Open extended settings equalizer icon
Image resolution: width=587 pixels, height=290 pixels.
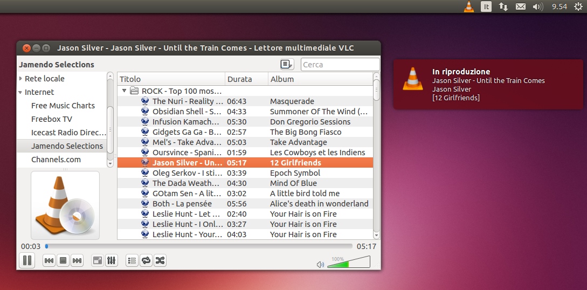[112, 260]
